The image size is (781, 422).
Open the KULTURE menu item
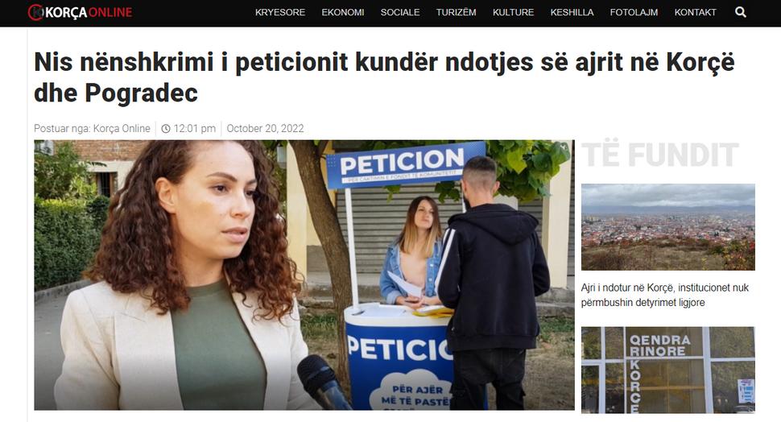[513, 12]
